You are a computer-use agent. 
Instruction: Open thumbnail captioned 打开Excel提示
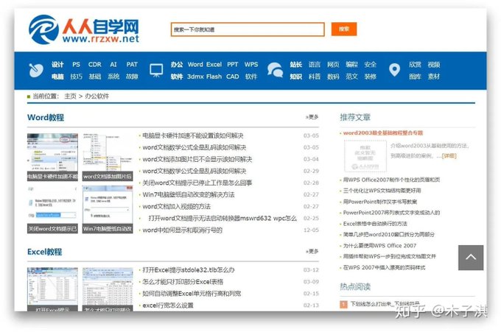(52, 289)
